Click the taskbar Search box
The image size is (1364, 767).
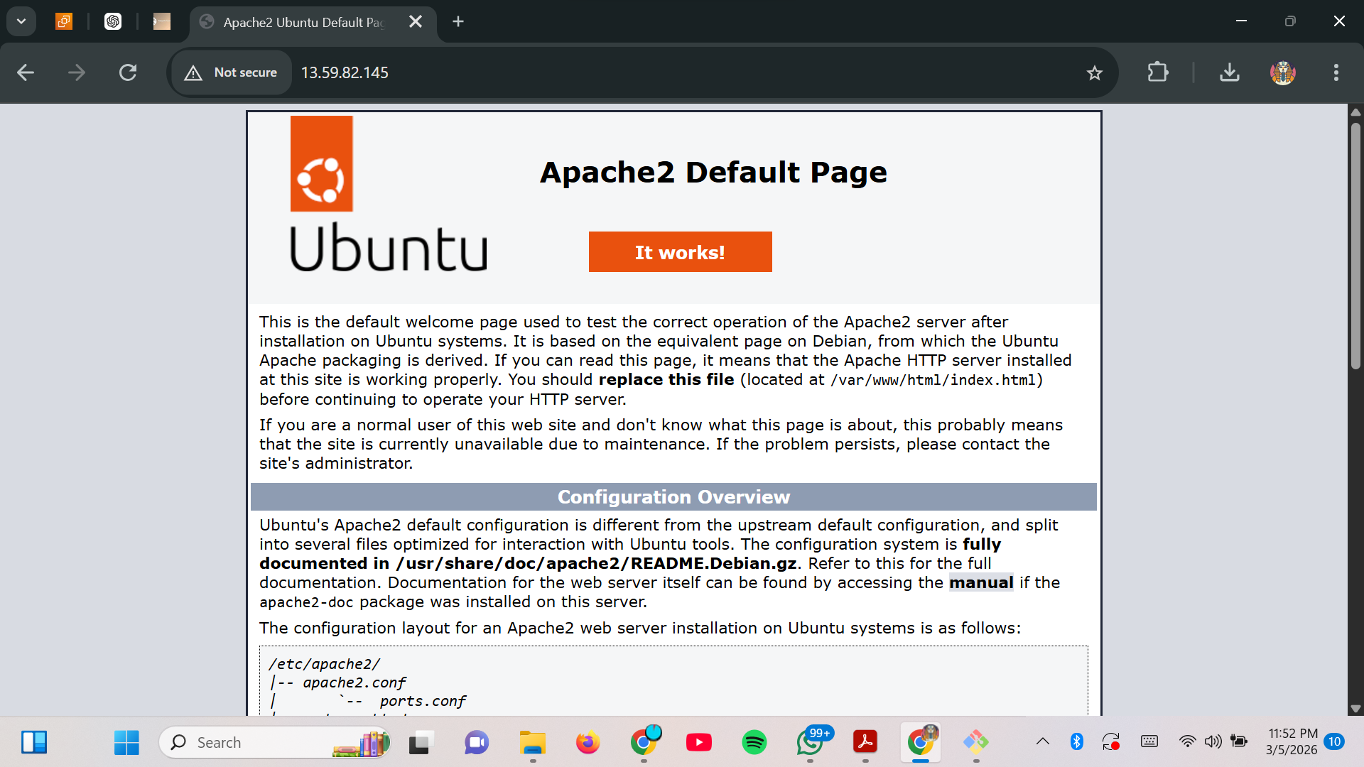[x=274, y=742]
